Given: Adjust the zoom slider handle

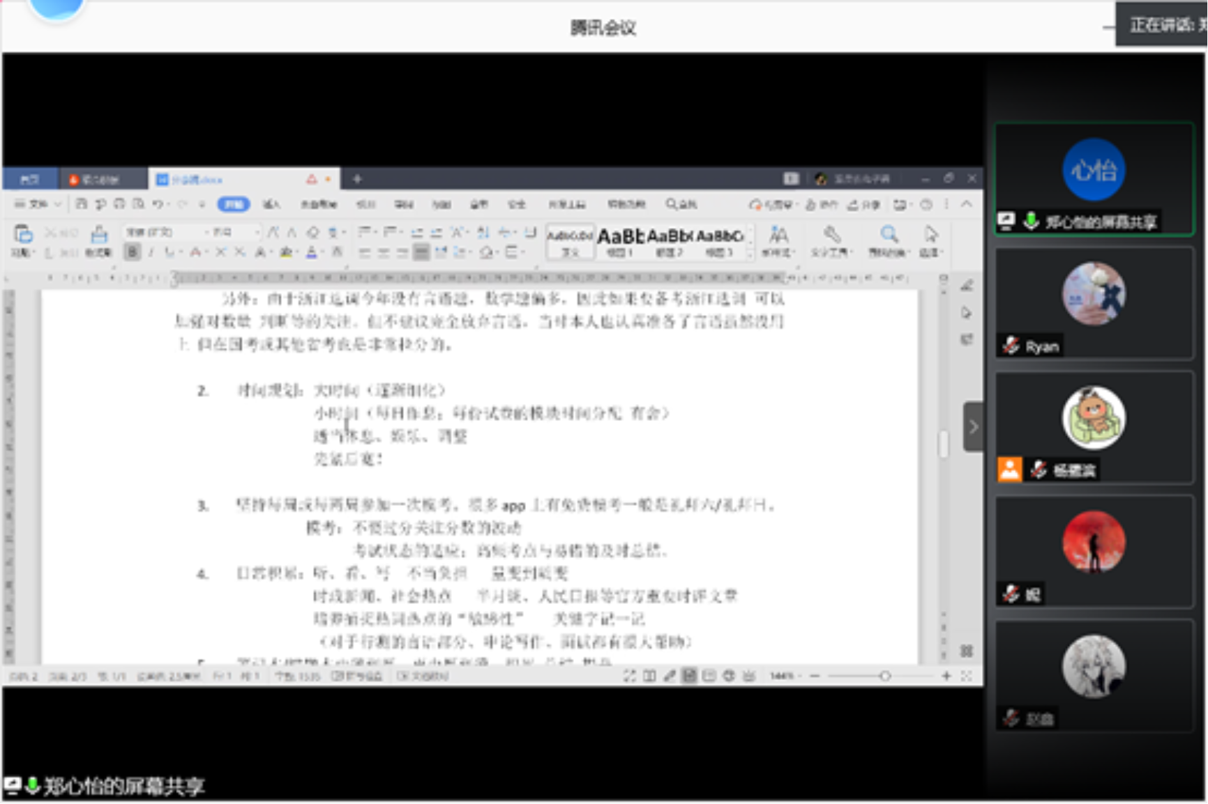Looking at the screenshot, I should click(884, 676).
